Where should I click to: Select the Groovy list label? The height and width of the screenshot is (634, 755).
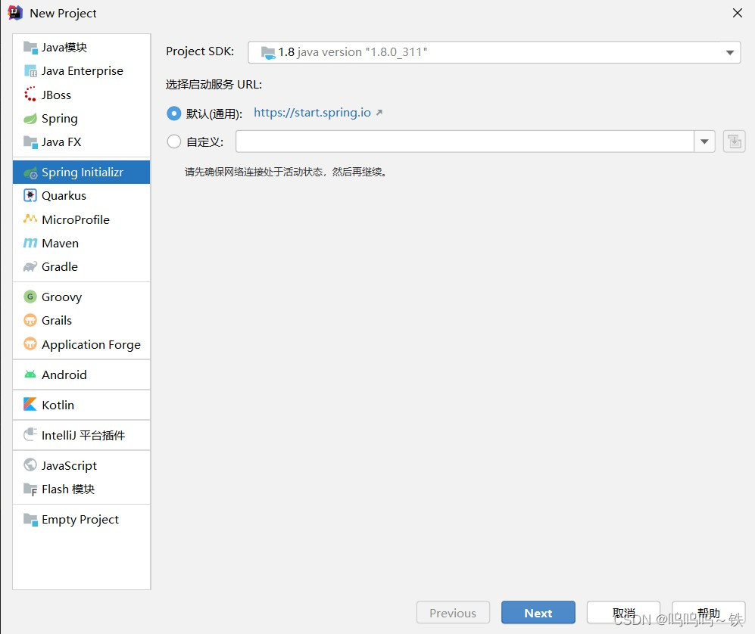pos(61,297)
